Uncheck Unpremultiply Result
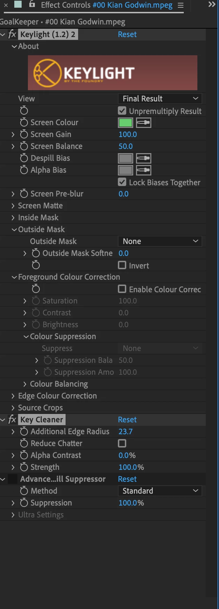219x609 pixels. [x=122, y=111]
